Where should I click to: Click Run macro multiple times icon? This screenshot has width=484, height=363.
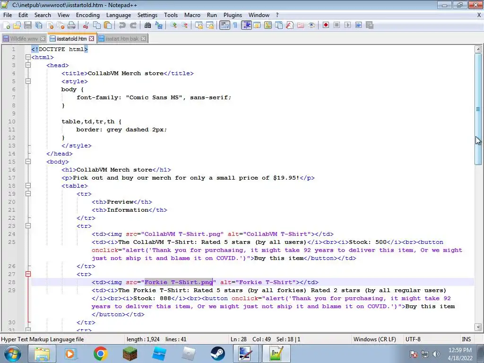click(x=358, y=25)
